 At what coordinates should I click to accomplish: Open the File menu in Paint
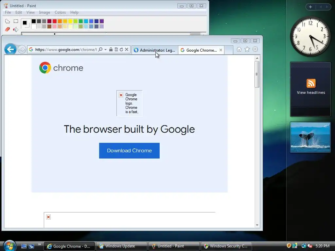(8, 12)
